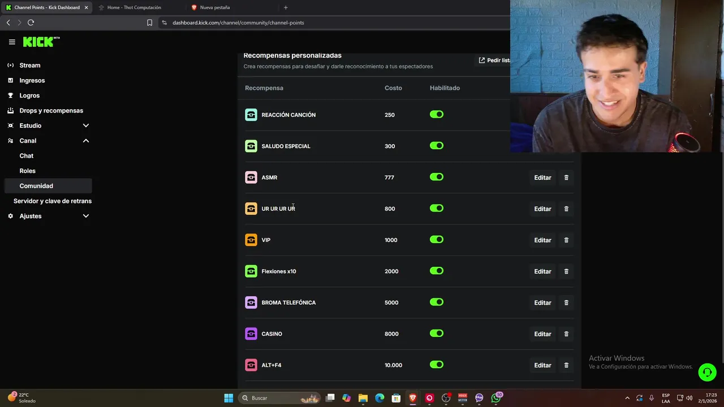The width and height of the screenshot is (724, 407).
Task: Expand the Ajustes sidebar section
Action: (x=86, y=216)
